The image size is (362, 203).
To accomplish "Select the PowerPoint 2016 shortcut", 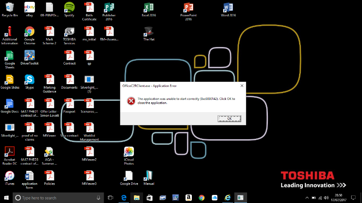I will 188,11.
